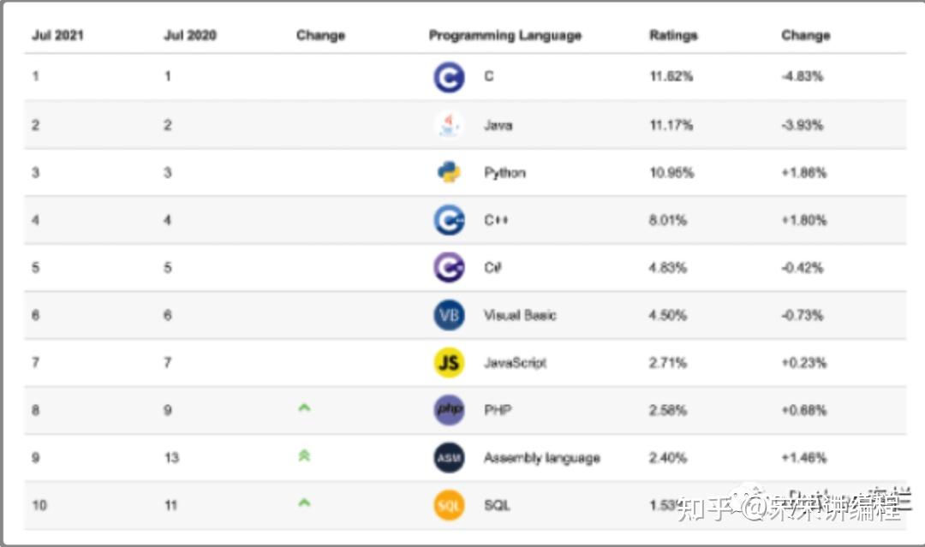Screen dimensions: 925x547
Task: Click the Java logo icon
Action: click(449, 125)
